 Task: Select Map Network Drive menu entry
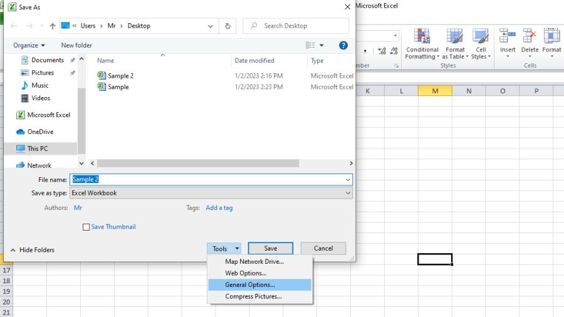click(x=254, y=261)
